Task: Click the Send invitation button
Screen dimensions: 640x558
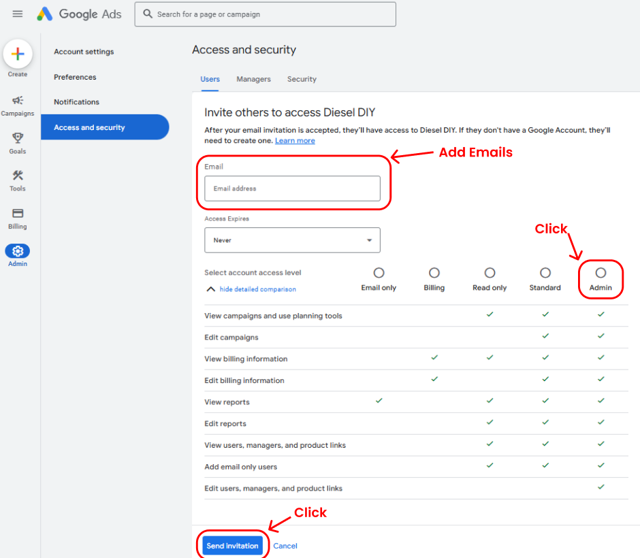Action: 232,546
